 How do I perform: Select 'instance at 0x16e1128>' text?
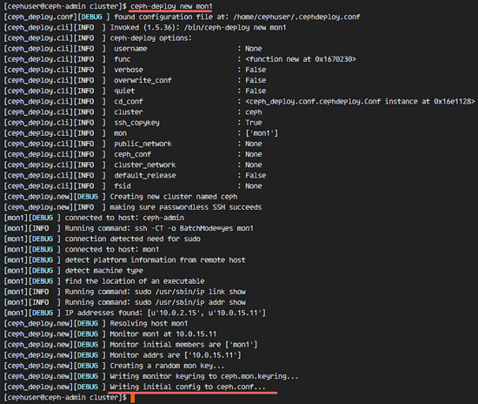430,101
